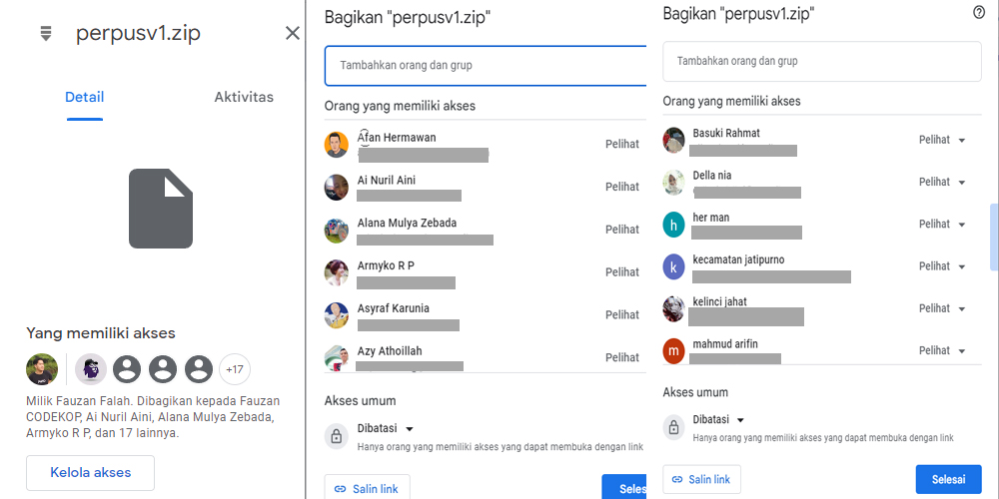Click Salin link in the middle dialog

pos(367,489)
